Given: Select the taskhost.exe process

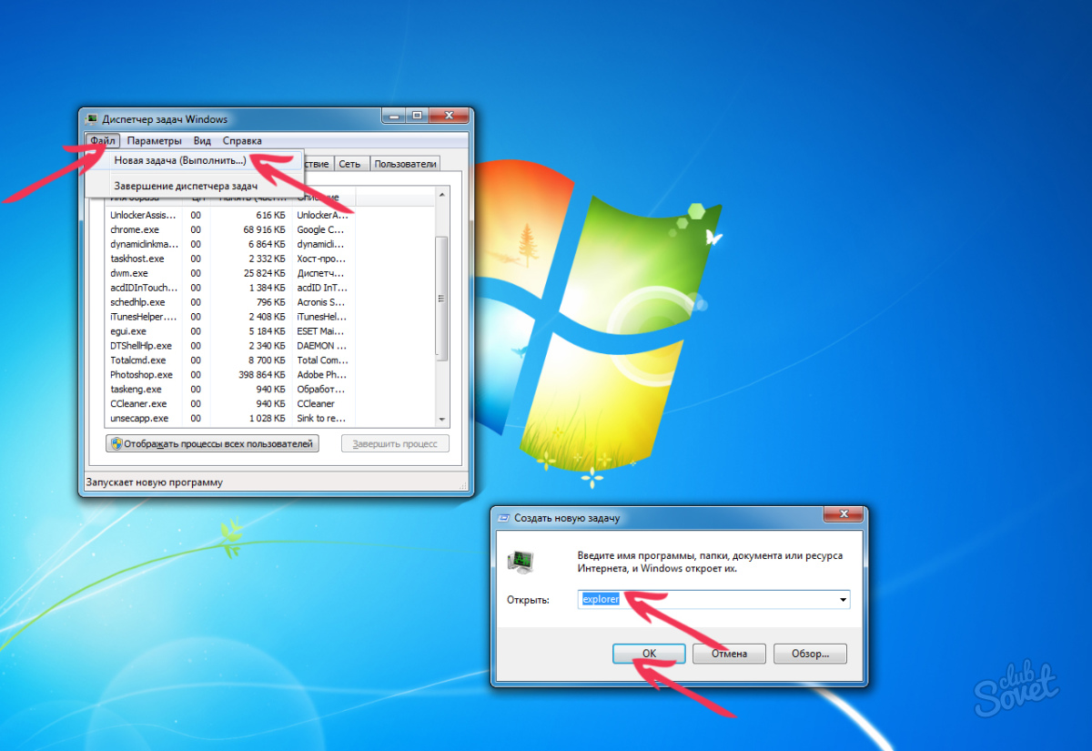Looking at the screenshot, I should 270,259.
